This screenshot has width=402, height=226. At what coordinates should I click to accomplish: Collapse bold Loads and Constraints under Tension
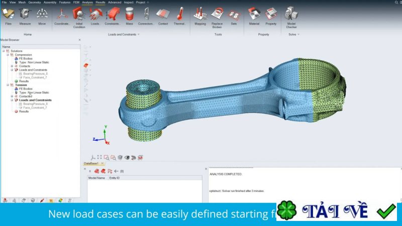tap(12, 100)
